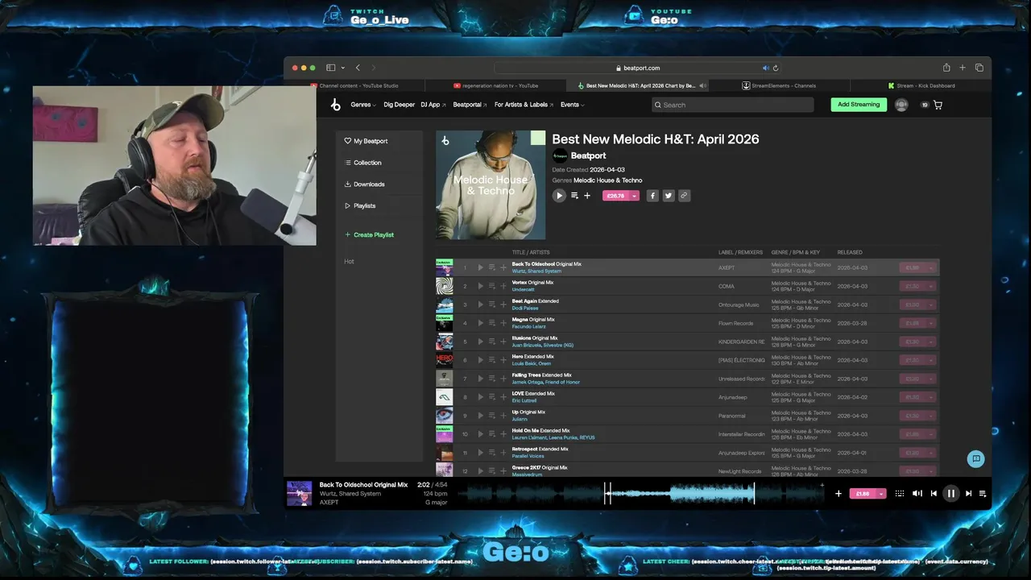
Task: Expand Beat Again price dropdown arrow
Action: [931, 304]
